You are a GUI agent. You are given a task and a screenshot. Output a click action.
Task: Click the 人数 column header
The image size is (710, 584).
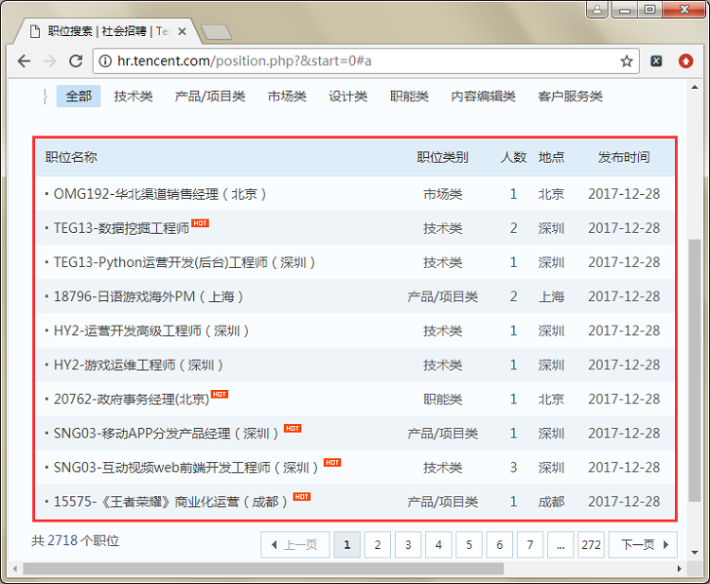(x=513, y=157)
